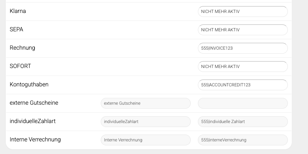Click the gray page background below the list
The height and width of the screenshot is (154, 308).
click(154, 152)
